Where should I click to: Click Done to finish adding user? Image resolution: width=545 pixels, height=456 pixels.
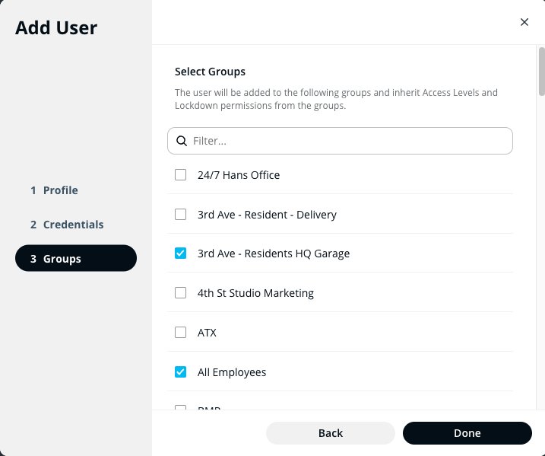467,432
